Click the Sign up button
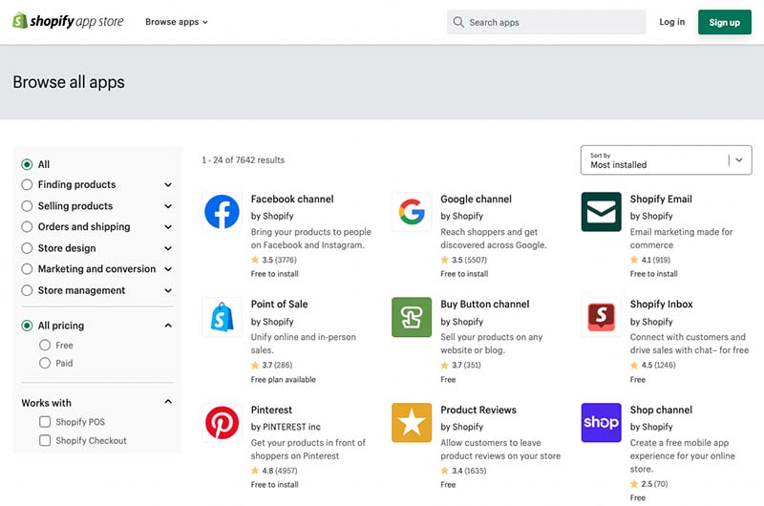Viewport: 764px width, 506px height. [x=725, y=22]
